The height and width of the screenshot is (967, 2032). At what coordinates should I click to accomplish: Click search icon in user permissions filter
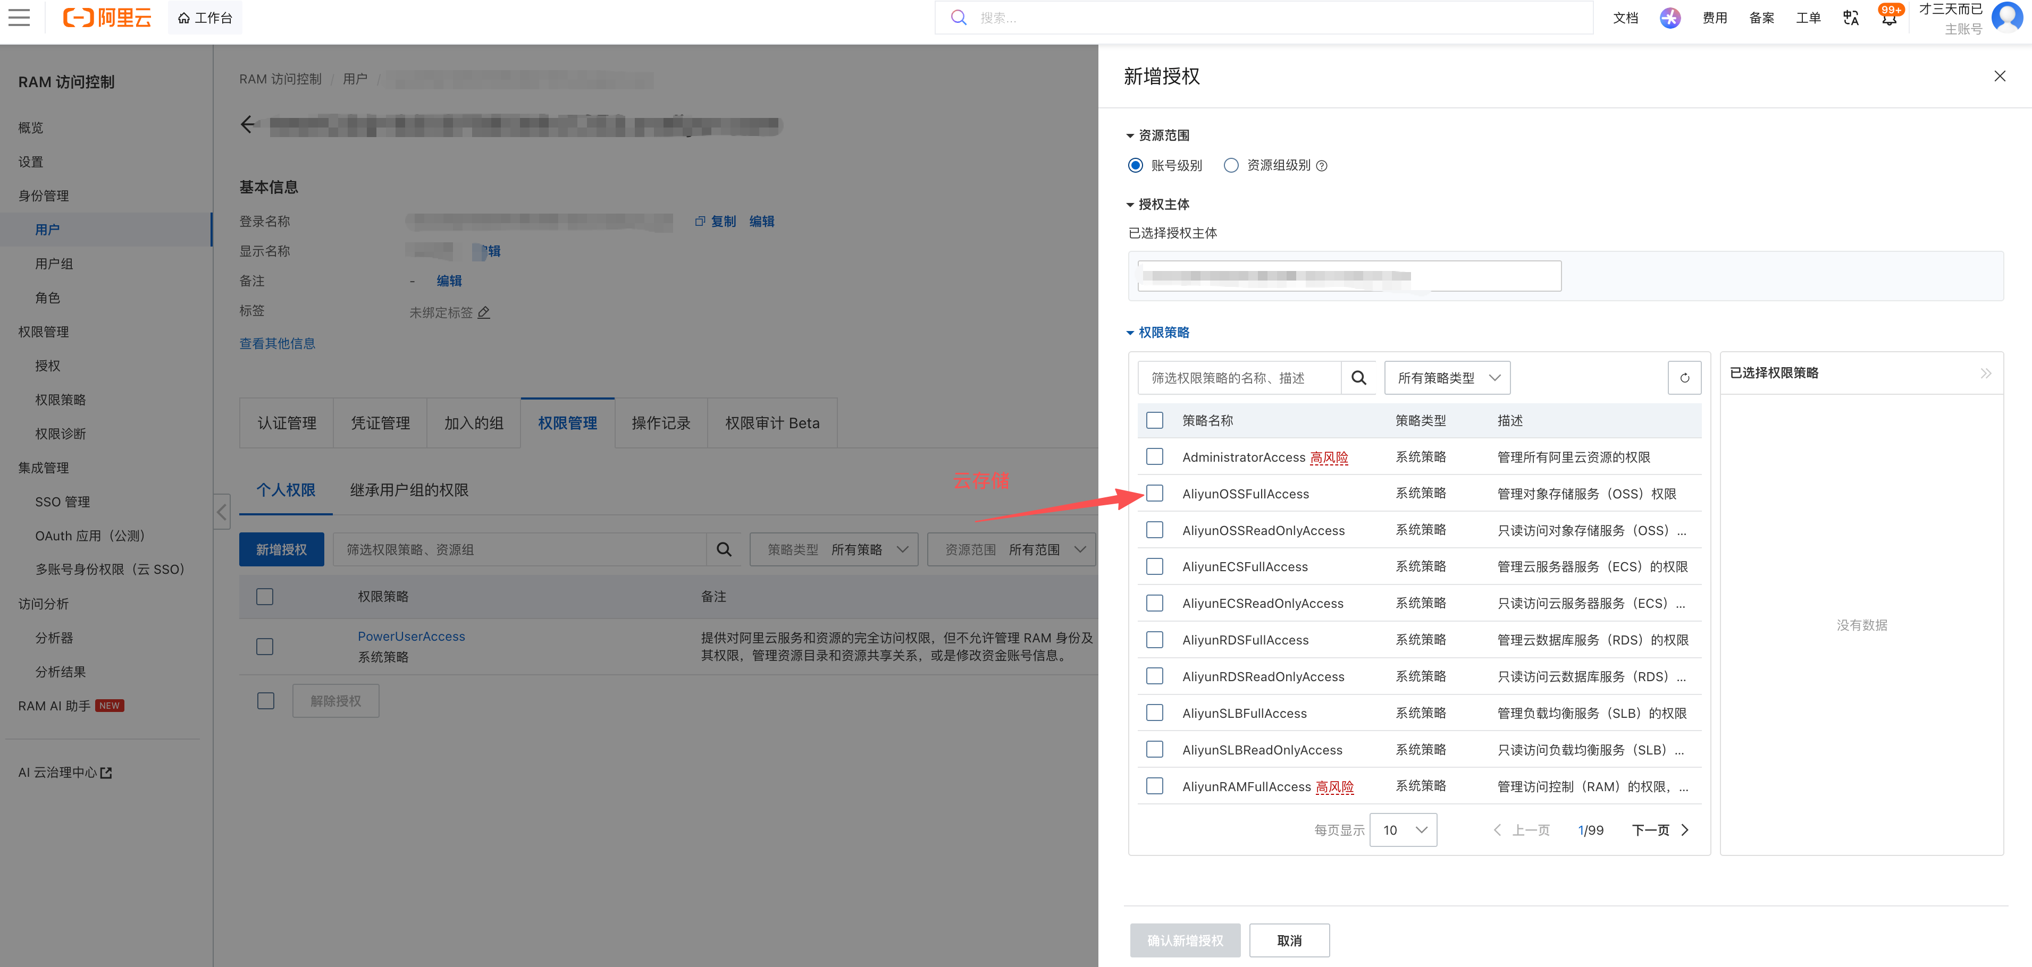724,549
